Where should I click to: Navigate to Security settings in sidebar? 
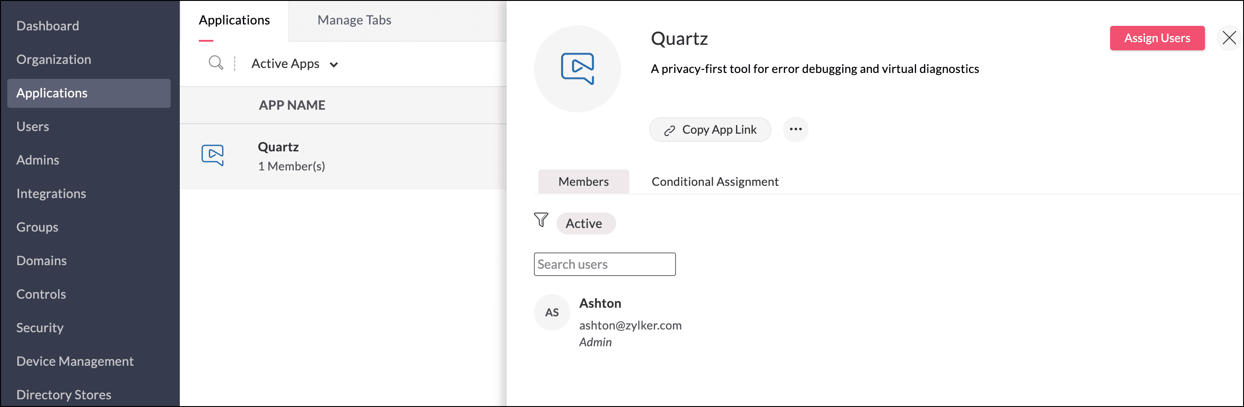39,327
